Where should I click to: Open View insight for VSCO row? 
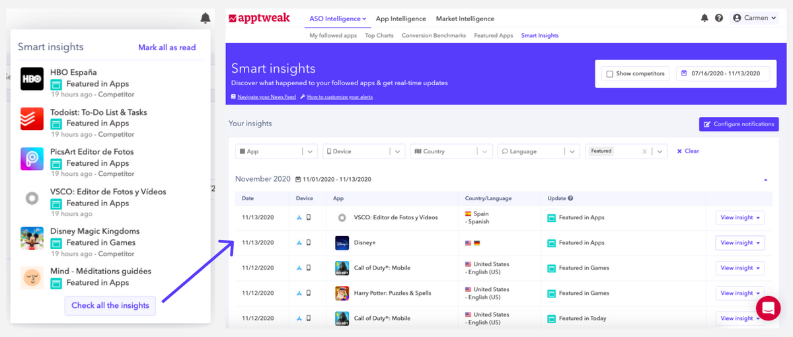tap(739, 217)
